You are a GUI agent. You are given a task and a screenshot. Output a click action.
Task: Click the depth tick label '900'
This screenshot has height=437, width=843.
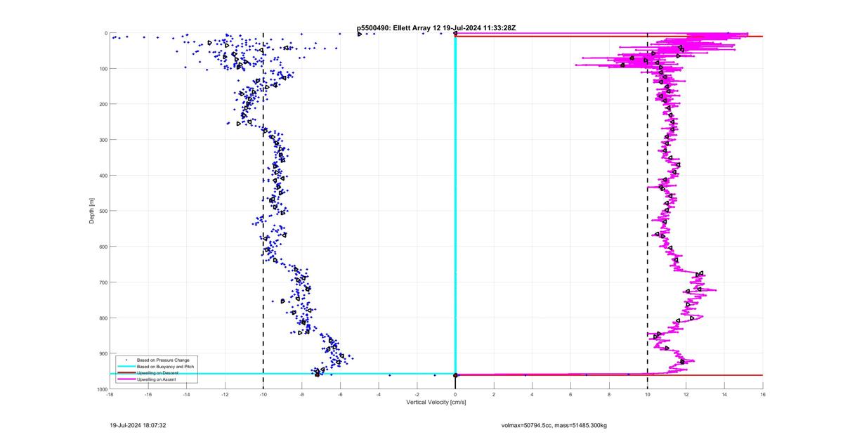103,353
